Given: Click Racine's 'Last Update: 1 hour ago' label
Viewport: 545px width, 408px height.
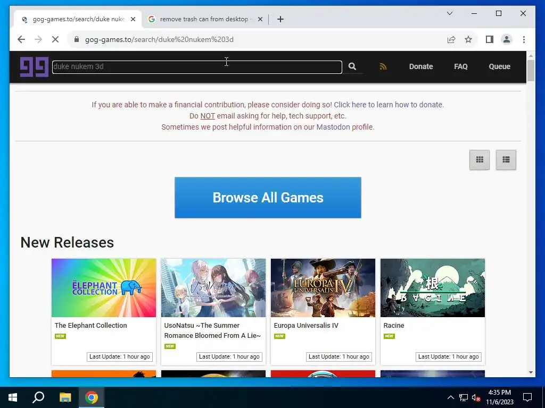Looking at the screenshot, I should point(448,356).
